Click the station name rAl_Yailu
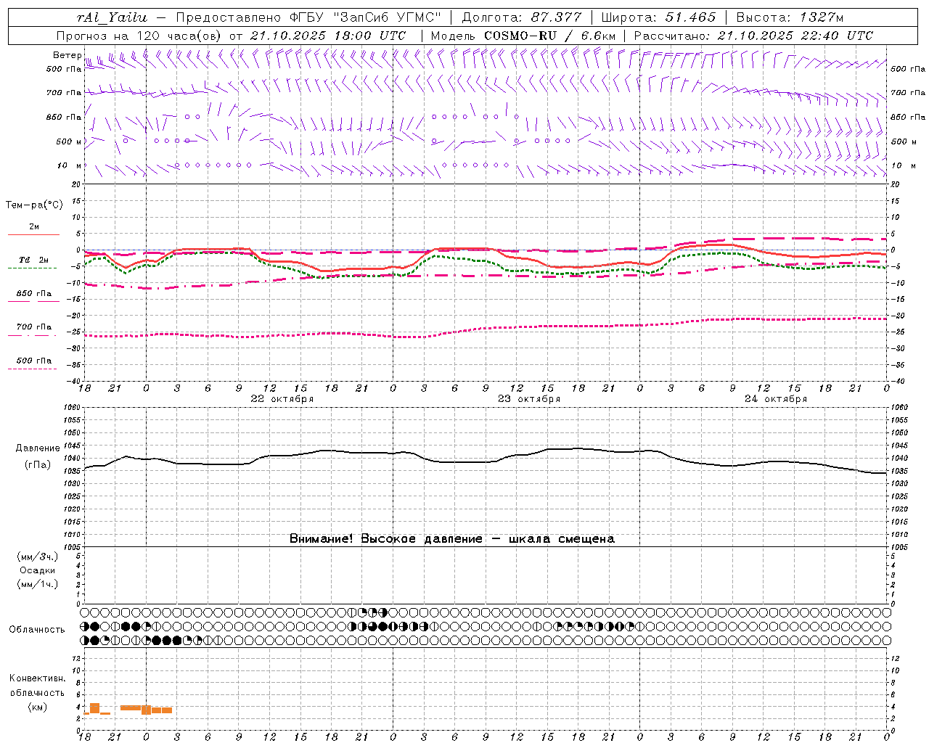 (112, 17)
